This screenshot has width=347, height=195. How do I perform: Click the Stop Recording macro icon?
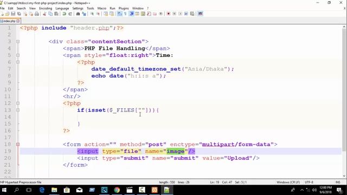[x=175, y=14]
